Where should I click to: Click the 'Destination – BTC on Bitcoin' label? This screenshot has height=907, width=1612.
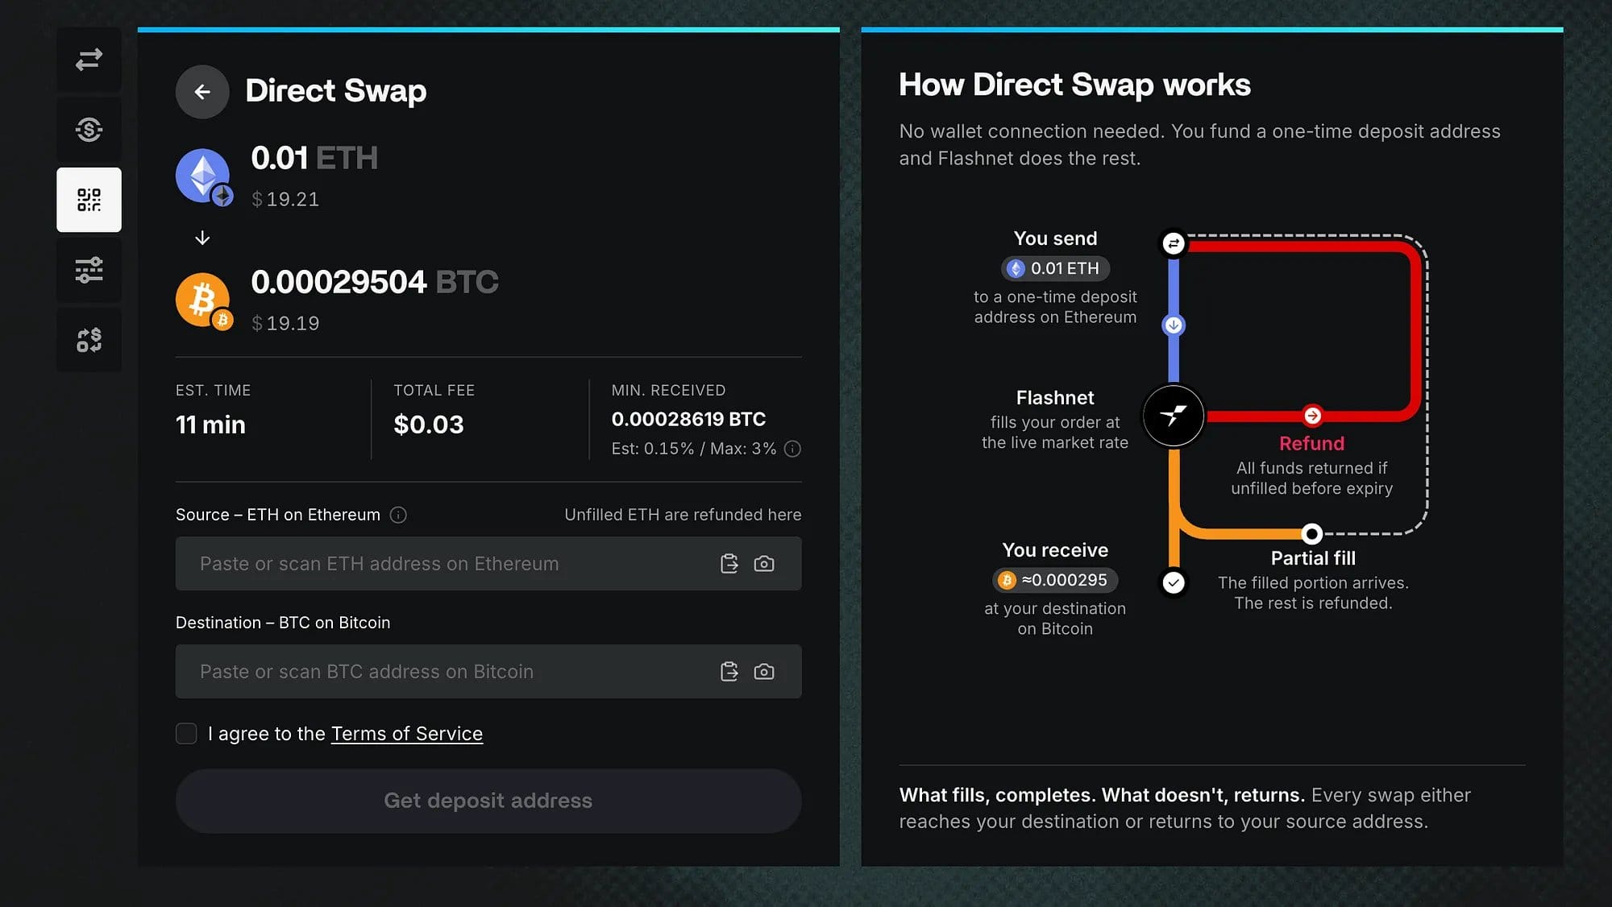coord(283,623)
